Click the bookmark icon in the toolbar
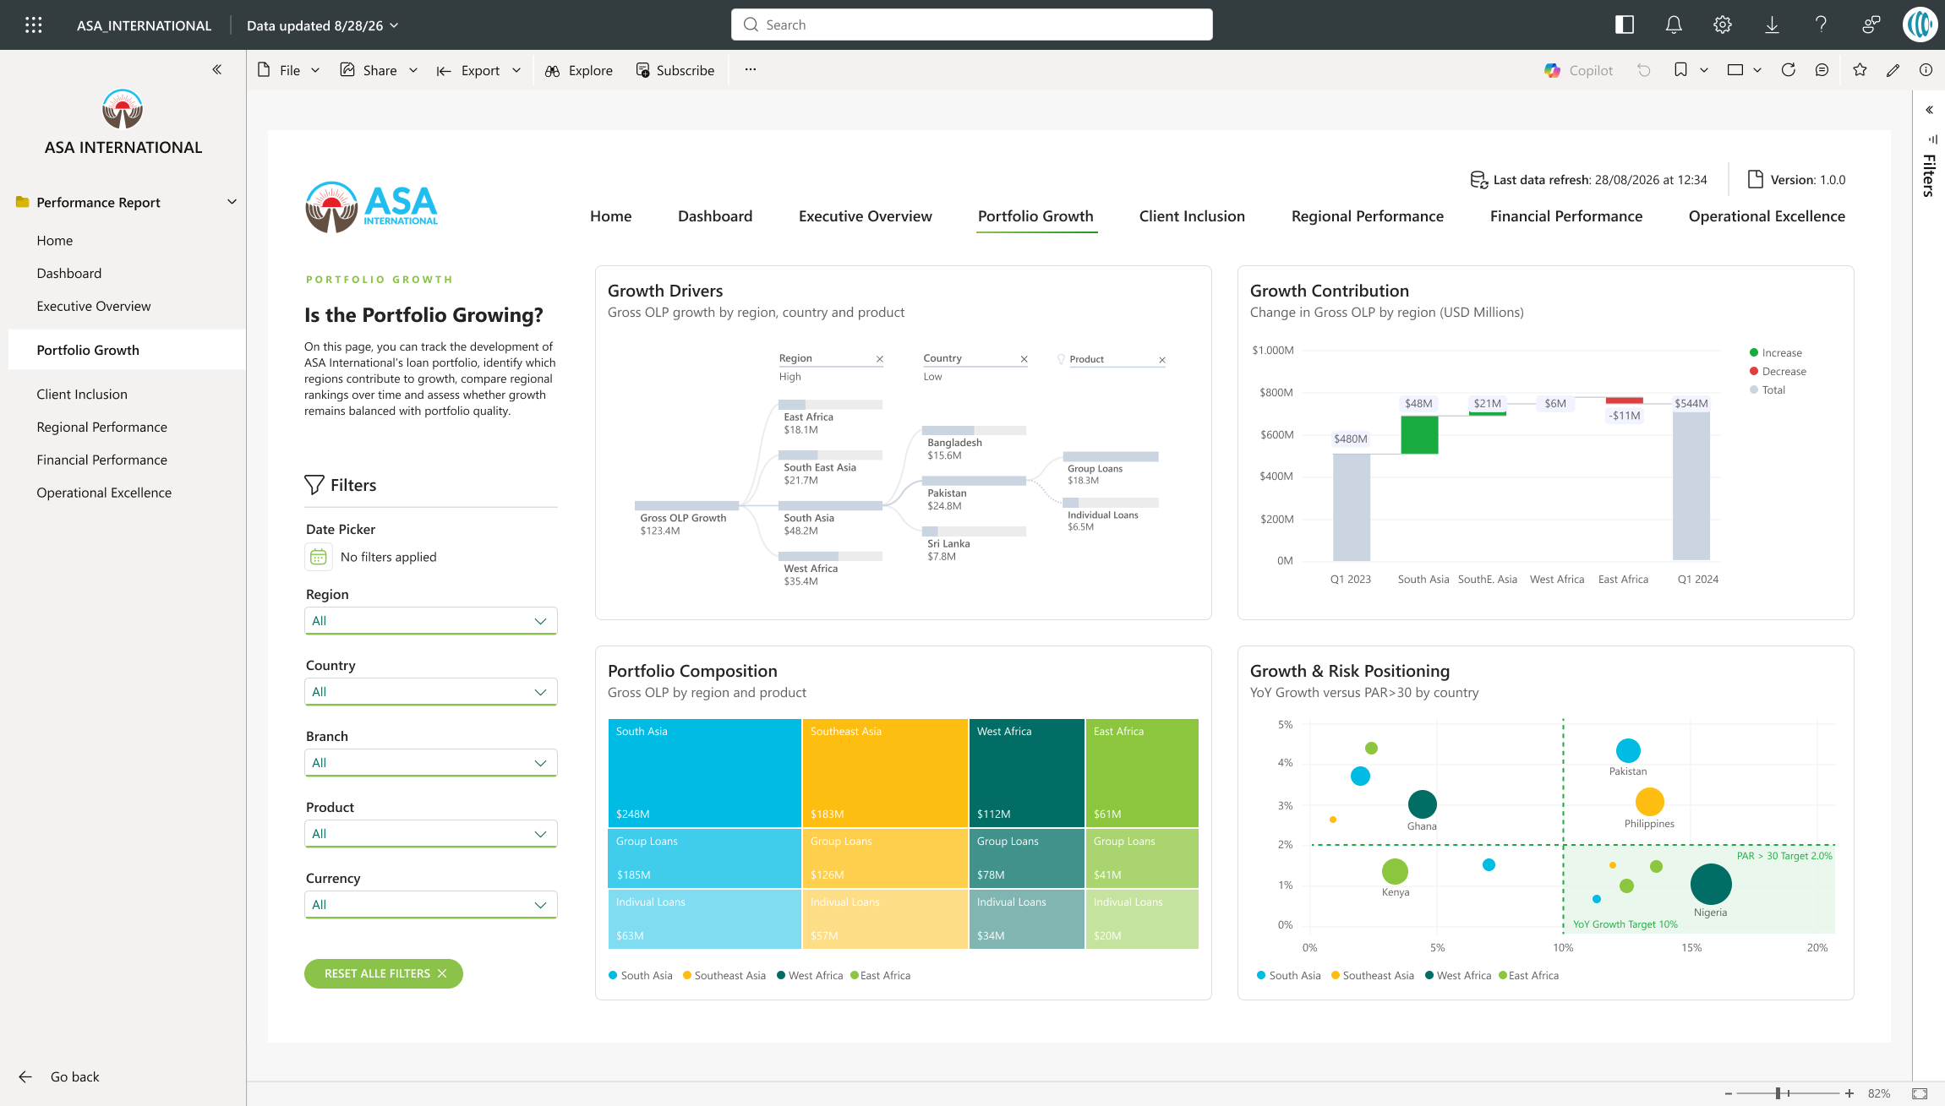The width and height of the screenshot is (1945, 1106). (x=1680, y=70)
